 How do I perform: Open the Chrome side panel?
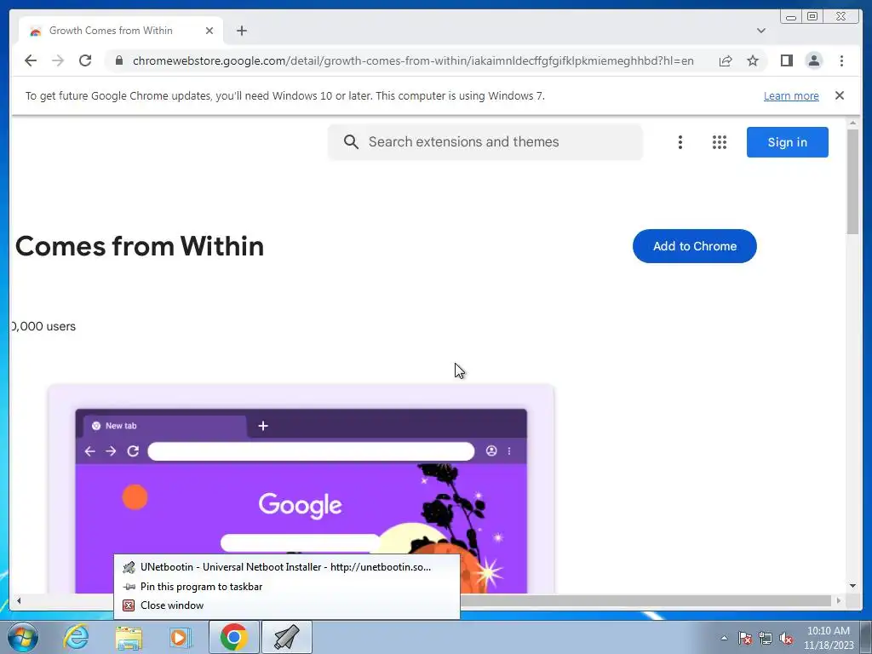click(786, 60)
